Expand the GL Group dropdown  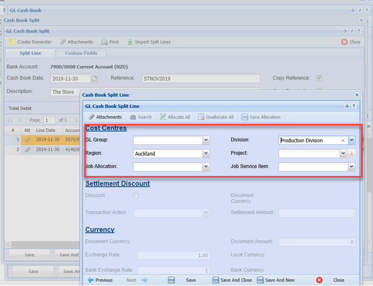[x=206, y=140]
